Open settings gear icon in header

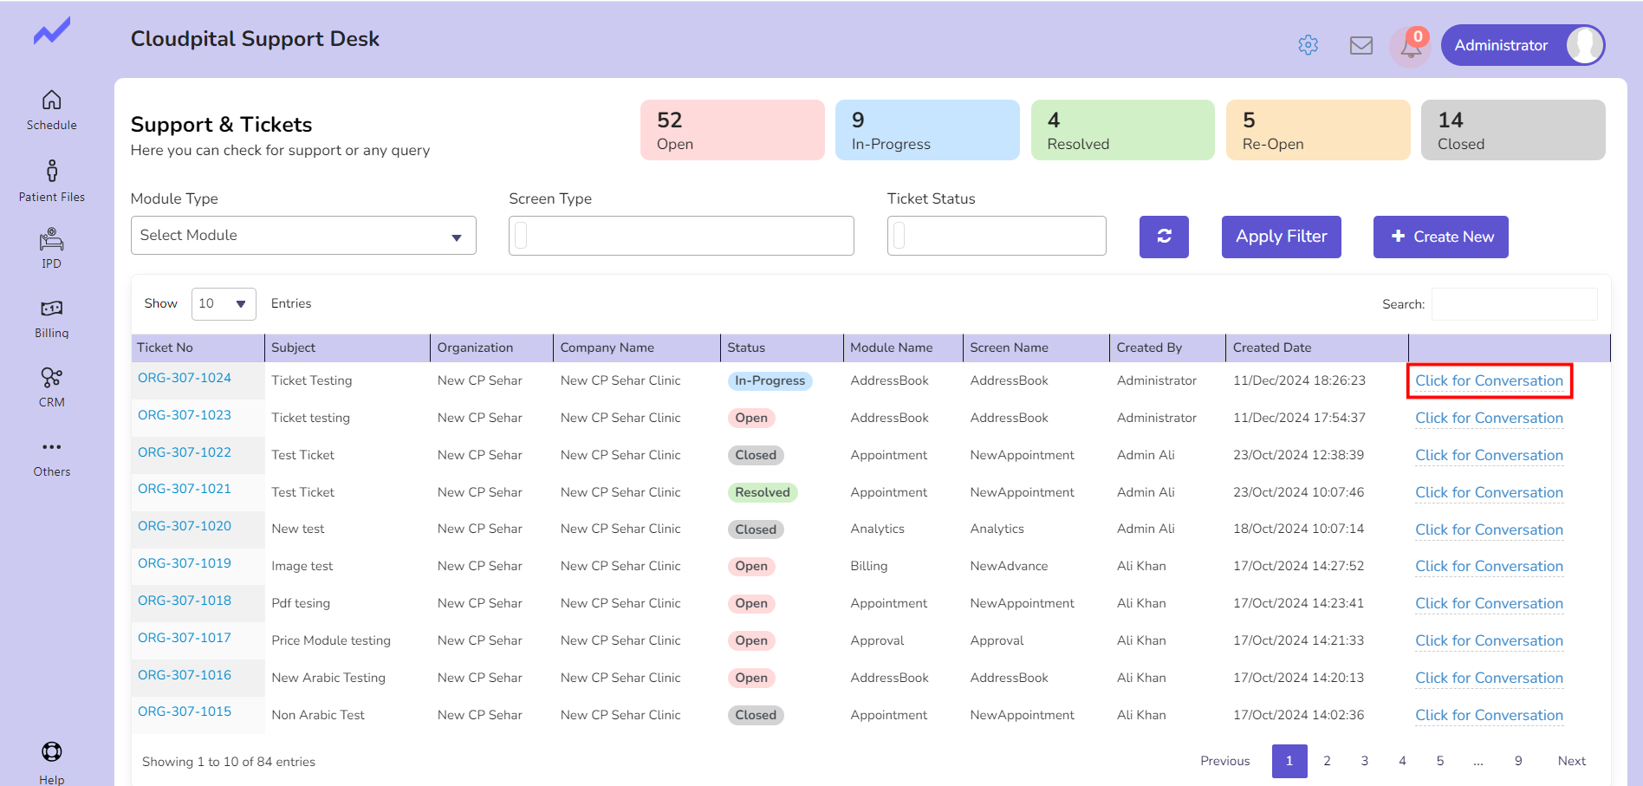pos(1308,45)
